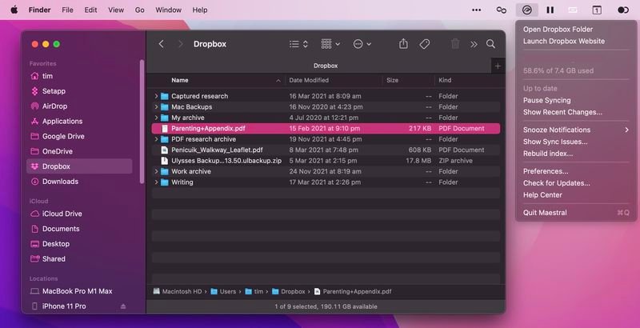
Task: Open the Window menu
Action: (x=168, y=10)
